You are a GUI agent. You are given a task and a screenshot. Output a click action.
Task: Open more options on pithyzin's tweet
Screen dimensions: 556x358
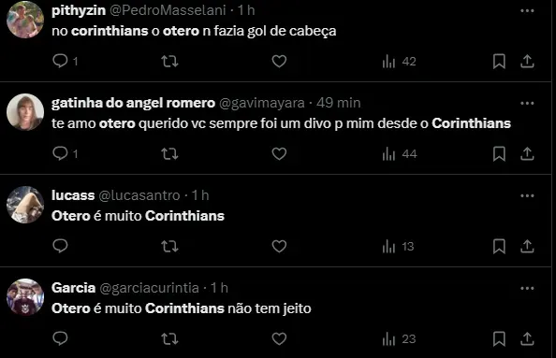[527, 10]
